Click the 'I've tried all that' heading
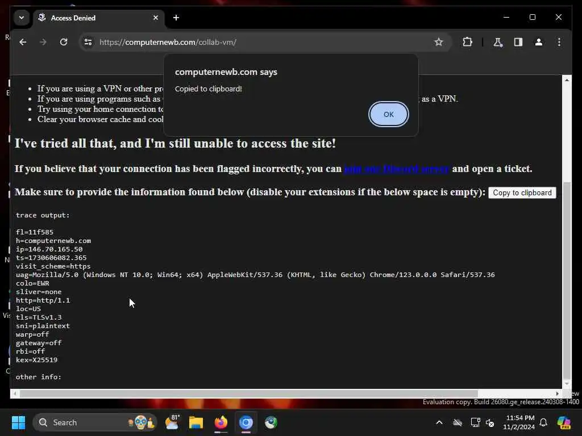The image size is (582, 436). pyautogui.click(x=175, y=144)
